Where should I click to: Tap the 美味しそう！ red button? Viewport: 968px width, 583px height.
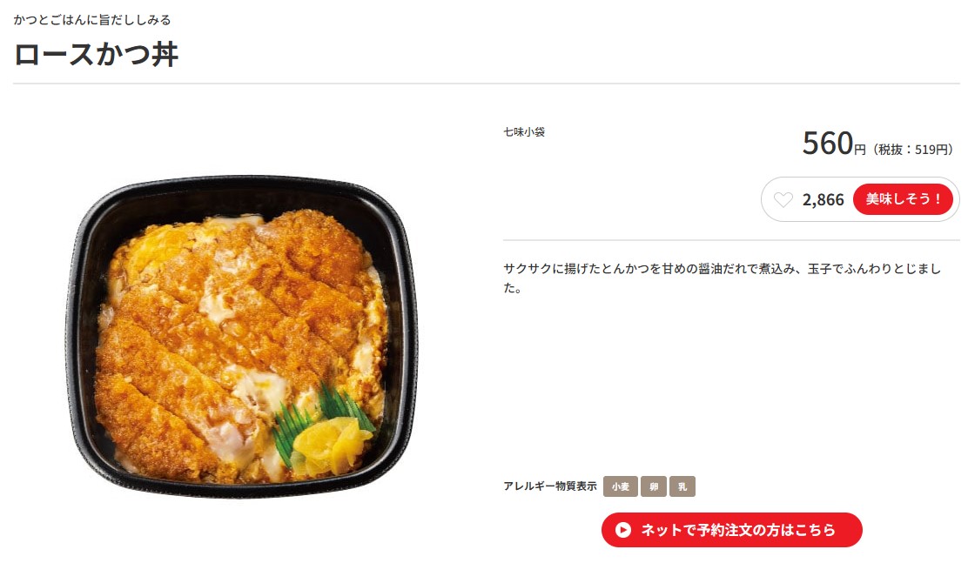903,199
